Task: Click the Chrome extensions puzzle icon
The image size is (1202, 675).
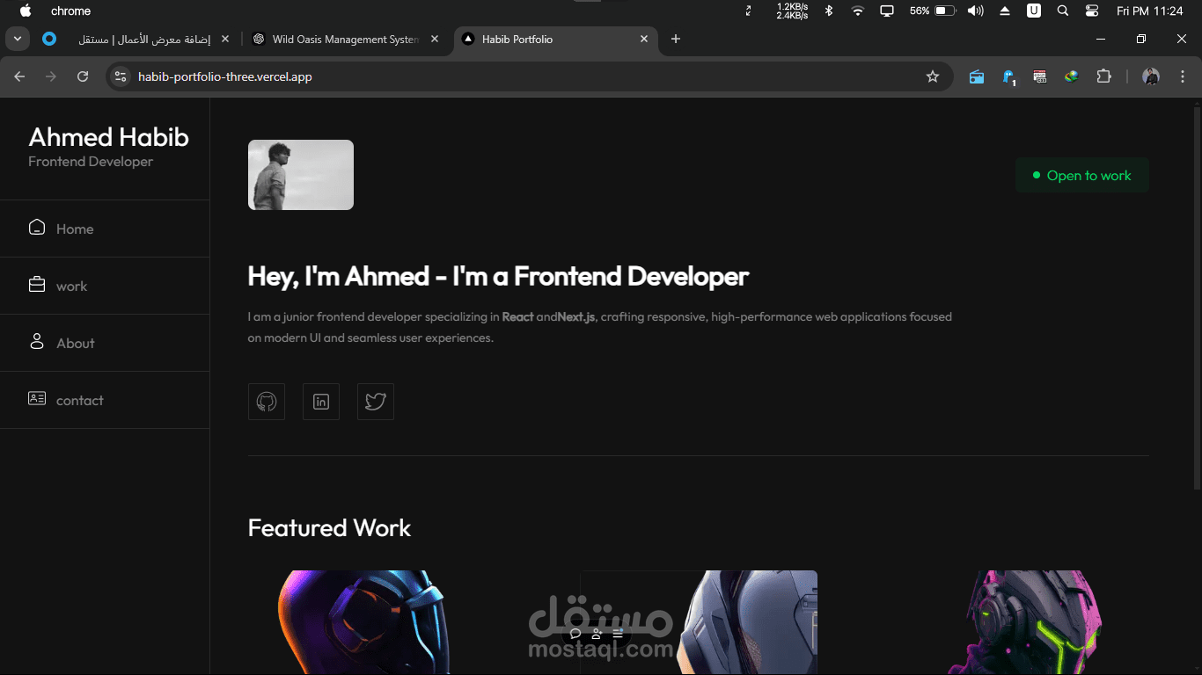Action: click(1103, 76)
